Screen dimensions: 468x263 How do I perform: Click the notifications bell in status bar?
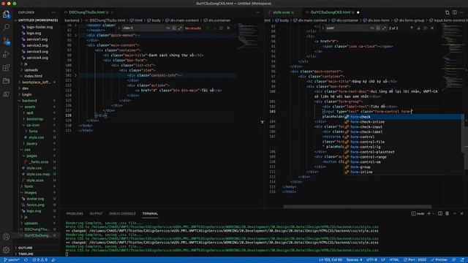tap(462, 260)
